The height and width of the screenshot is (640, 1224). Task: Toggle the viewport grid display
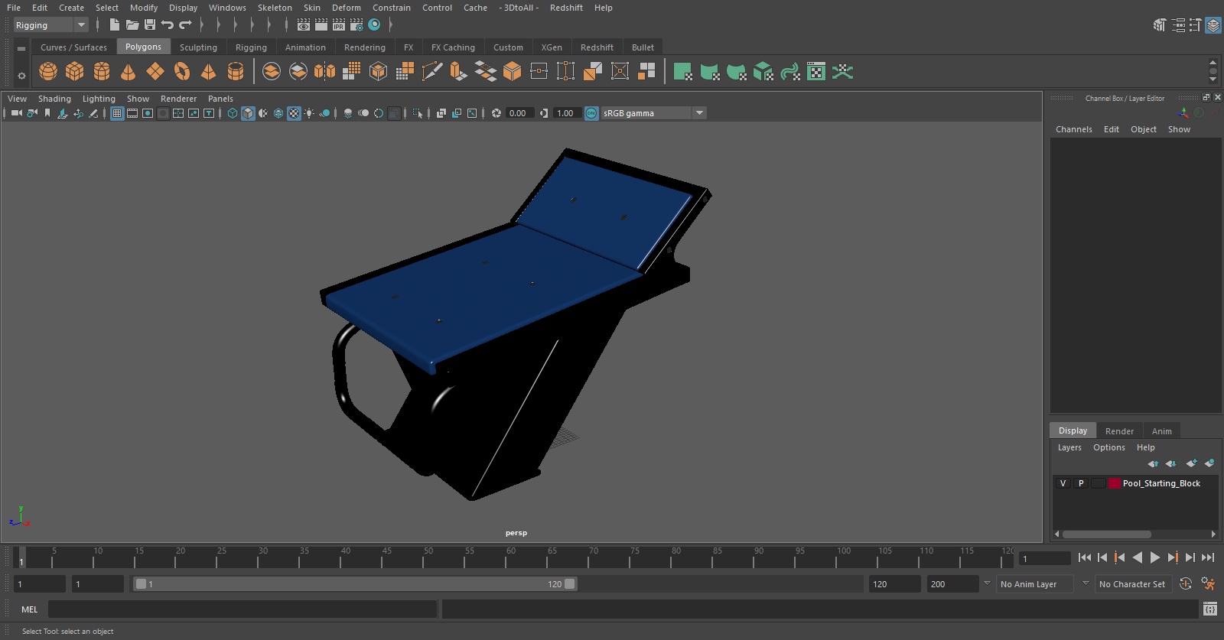[x=117, y=113]
